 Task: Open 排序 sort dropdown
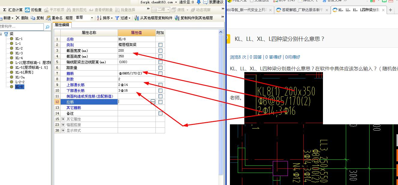point(105,18)
